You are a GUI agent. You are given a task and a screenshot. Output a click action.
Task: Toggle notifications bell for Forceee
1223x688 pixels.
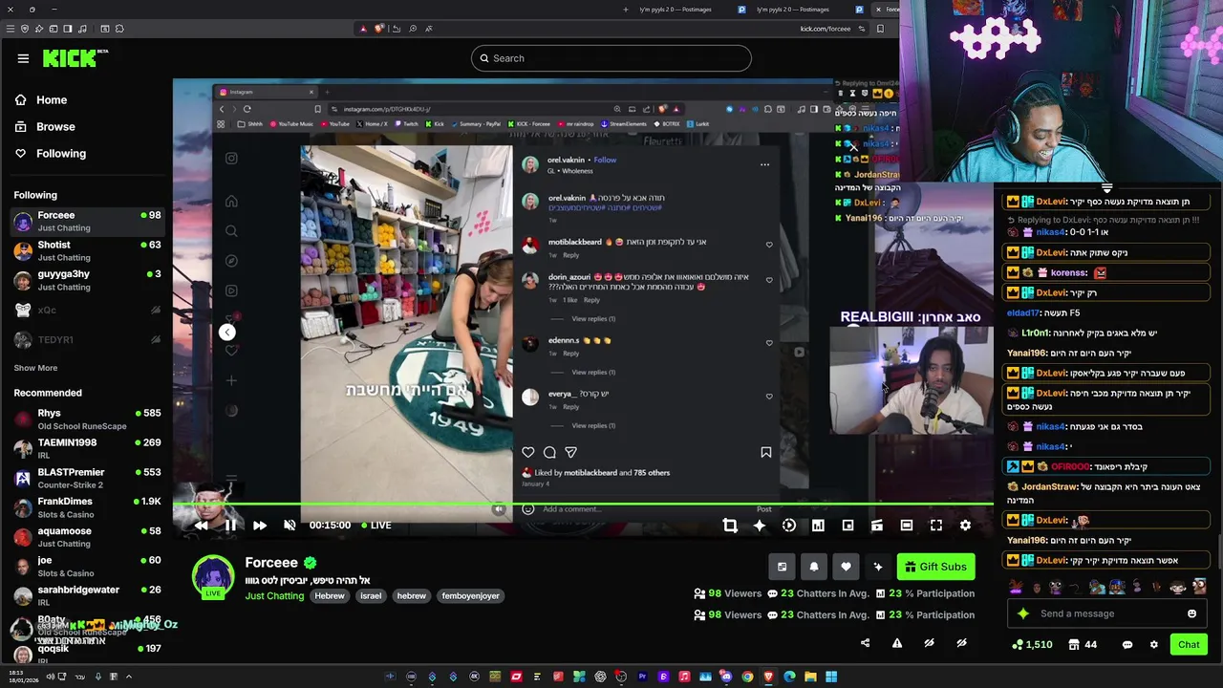pyautogui.click(x=814, y=567)
